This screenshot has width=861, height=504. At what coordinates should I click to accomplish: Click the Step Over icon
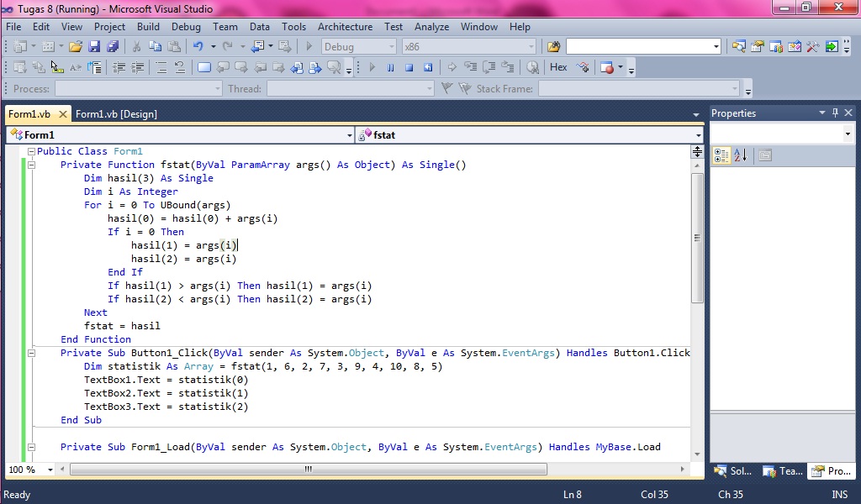[489, 67]
